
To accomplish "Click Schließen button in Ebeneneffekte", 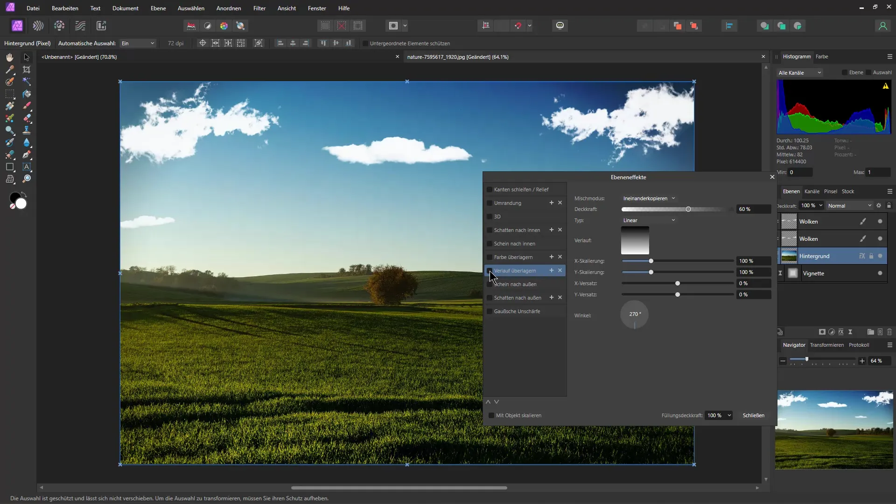I will [753, 415].
